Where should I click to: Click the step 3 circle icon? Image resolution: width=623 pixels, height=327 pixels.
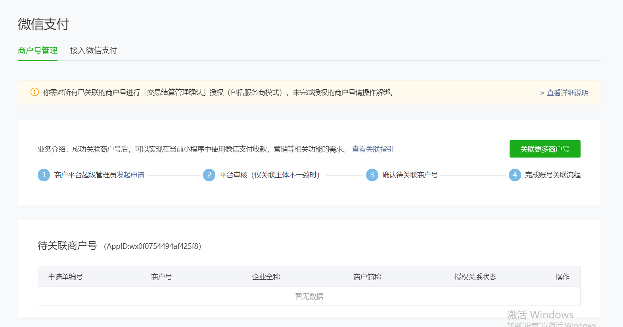tap(372, 175)
